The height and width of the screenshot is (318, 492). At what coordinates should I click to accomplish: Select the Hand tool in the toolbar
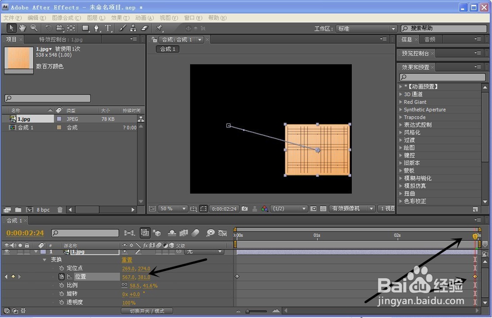click(x=22, y=28)
